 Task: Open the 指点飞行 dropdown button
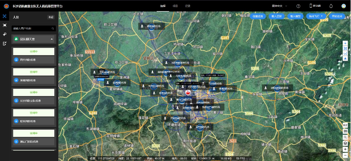click(317, 16)
